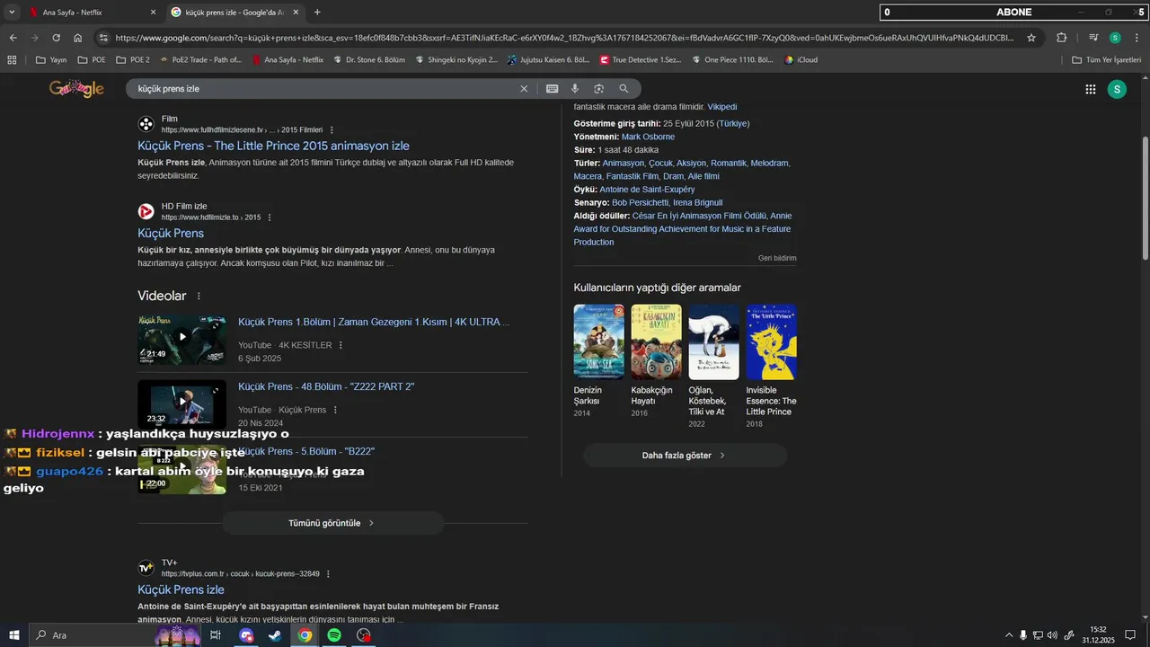Open the POE bookmarks folder
The image size is (1150, 647).
point(92,60)
